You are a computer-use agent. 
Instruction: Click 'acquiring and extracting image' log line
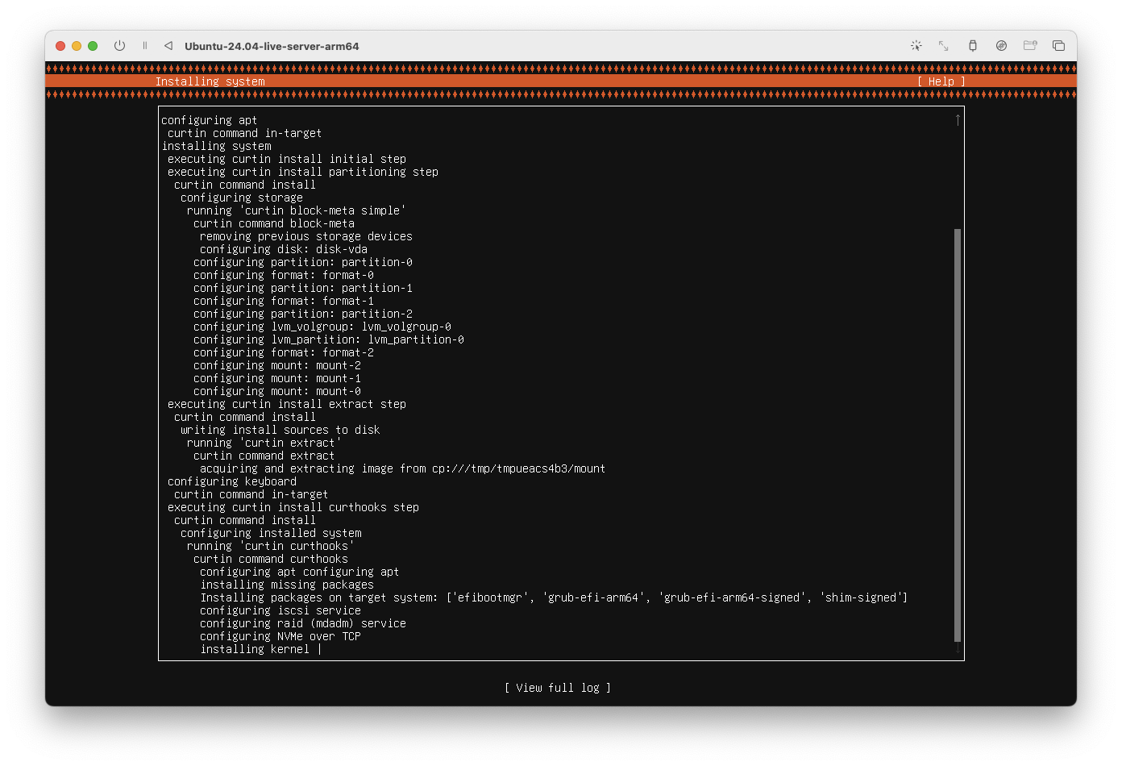403,468
